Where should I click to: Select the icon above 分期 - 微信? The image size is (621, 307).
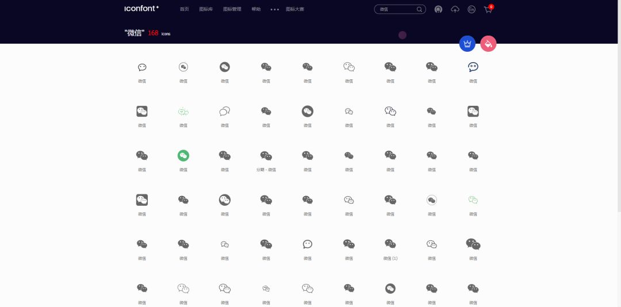pyautogui.click(x=266, y=156)
